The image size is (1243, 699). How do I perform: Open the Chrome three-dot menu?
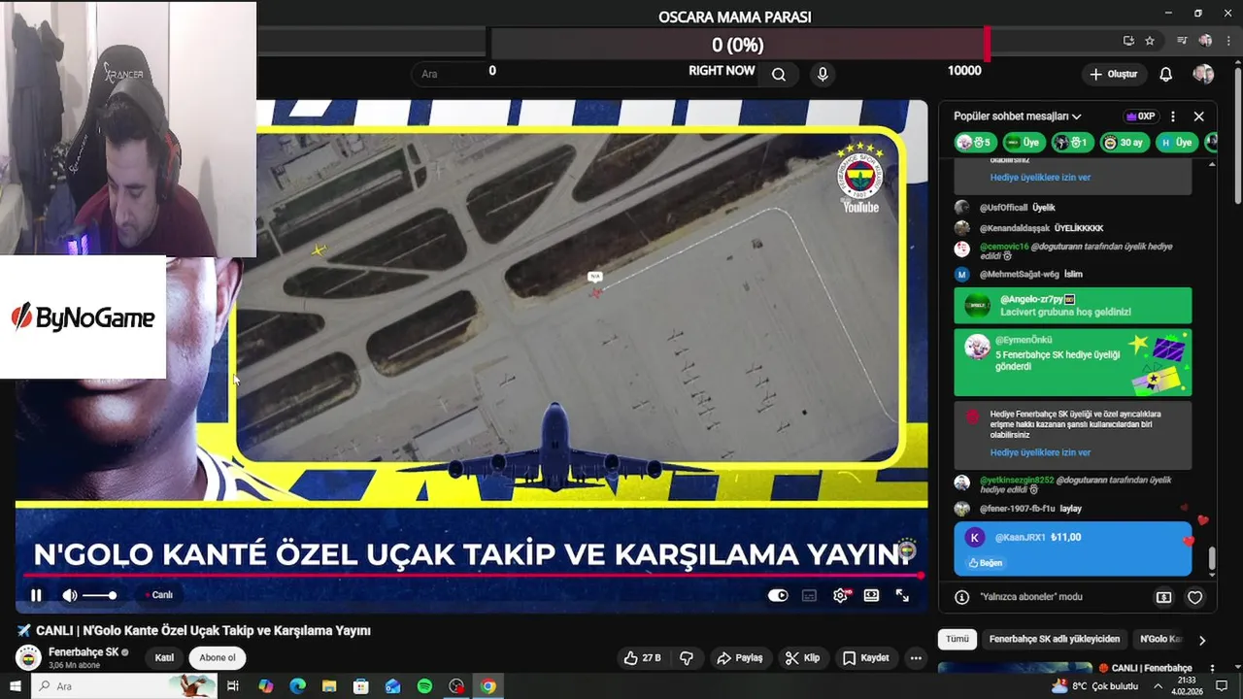[1228, 41]
